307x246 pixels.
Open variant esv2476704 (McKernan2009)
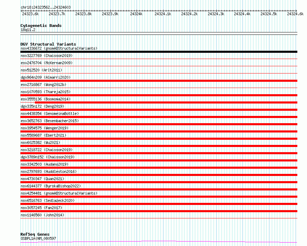47,63
